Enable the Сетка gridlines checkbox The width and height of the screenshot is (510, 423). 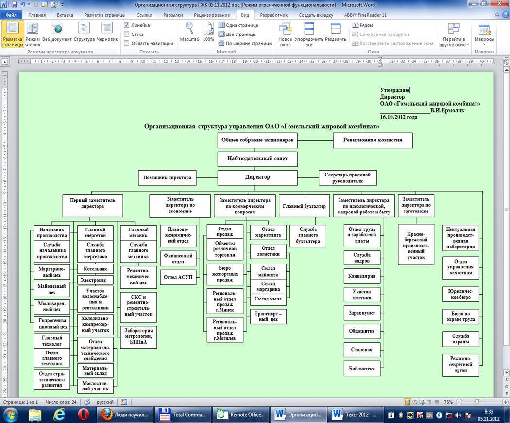coord(127,35)
